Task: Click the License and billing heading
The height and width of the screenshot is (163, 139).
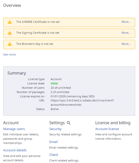Action: [113, 123]
